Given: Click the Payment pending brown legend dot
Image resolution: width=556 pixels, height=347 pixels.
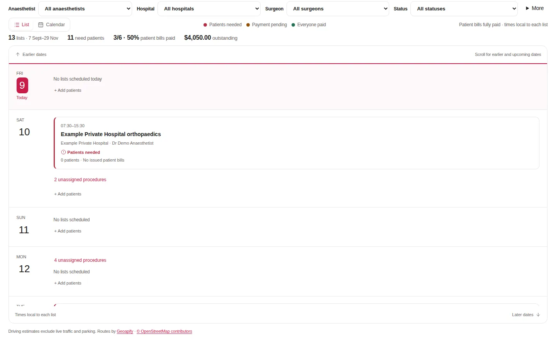Looking at the screenshot, I should click(x=248, y=25).
